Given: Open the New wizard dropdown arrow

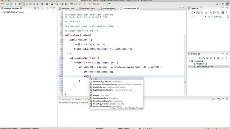Looking at the screenshot, I should (x=5, y=4).
